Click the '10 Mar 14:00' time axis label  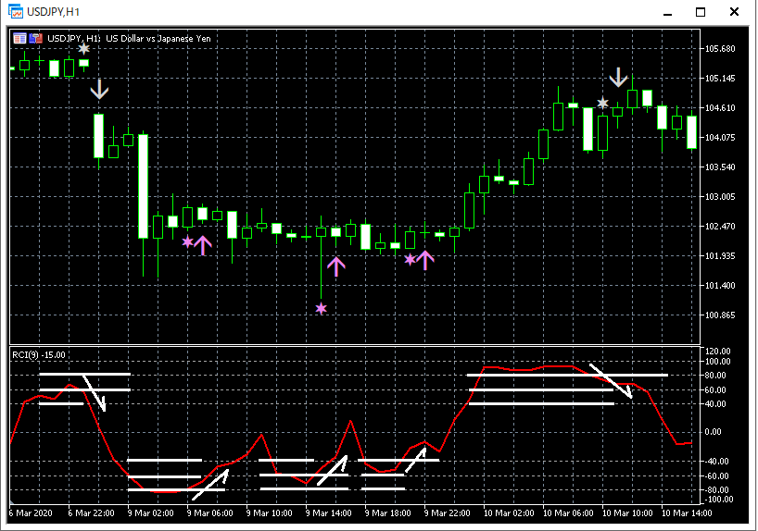click(x=687, y=513)
